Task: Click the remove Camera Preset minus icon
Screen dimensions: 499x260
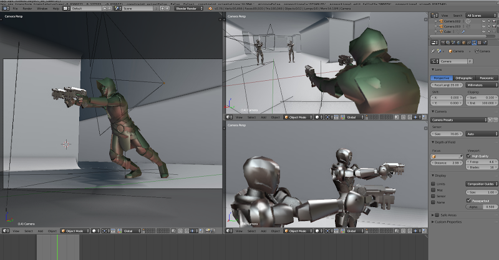Action: coord(495,119)
